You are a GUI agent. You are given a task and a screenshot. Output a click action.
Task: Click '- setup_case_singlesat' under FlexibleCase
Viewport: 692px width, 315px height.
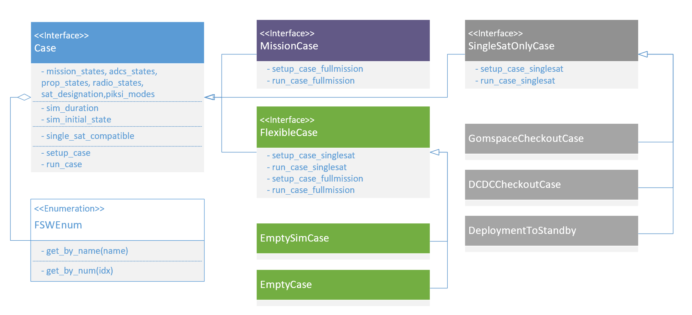pyautogui.click(x=311, y=155)
